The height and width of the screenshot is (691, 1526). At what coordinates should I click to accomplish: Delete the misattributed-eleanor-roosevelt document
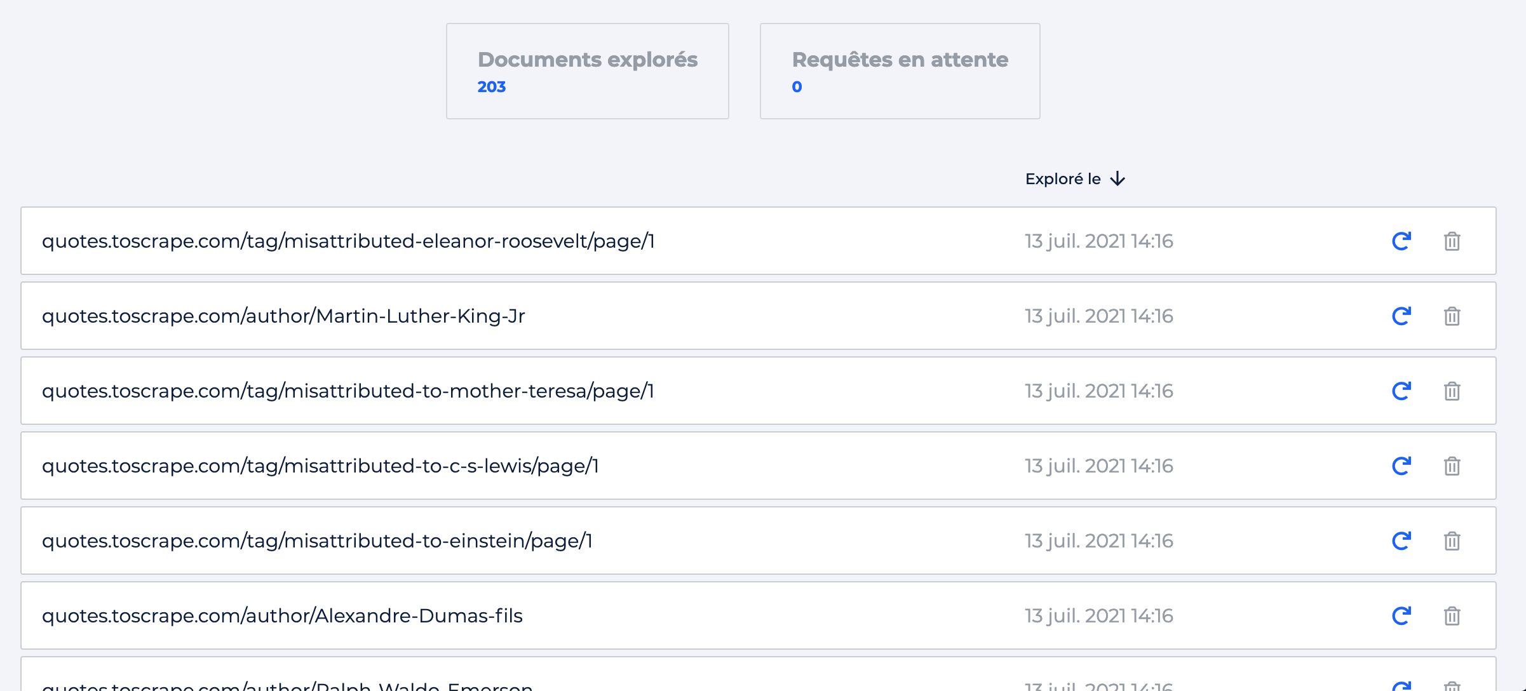point(1452,241)
